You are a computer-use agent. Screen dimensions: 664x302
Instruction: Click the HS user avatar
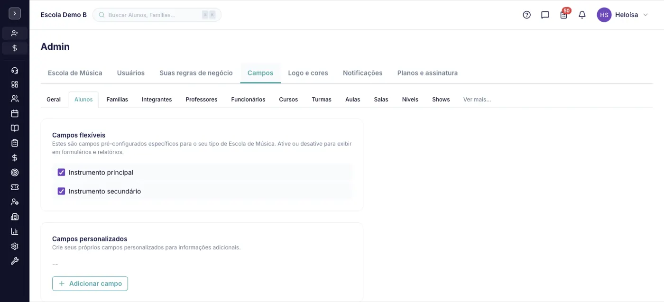point(604,15)
